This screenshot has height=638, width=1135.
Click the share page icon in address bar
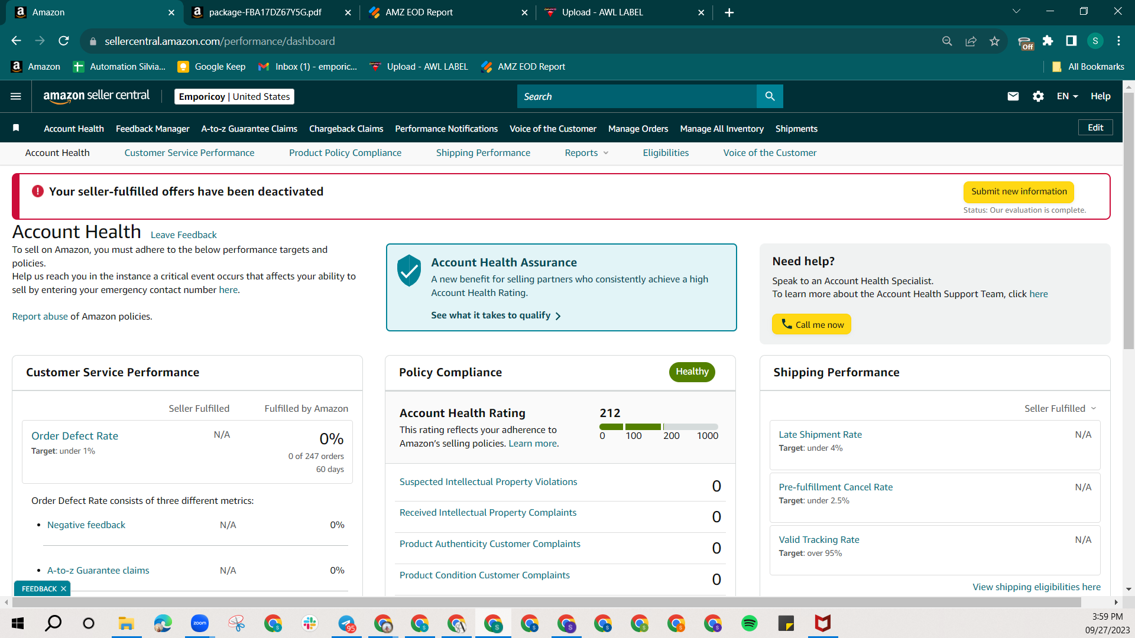click(971, 41)
